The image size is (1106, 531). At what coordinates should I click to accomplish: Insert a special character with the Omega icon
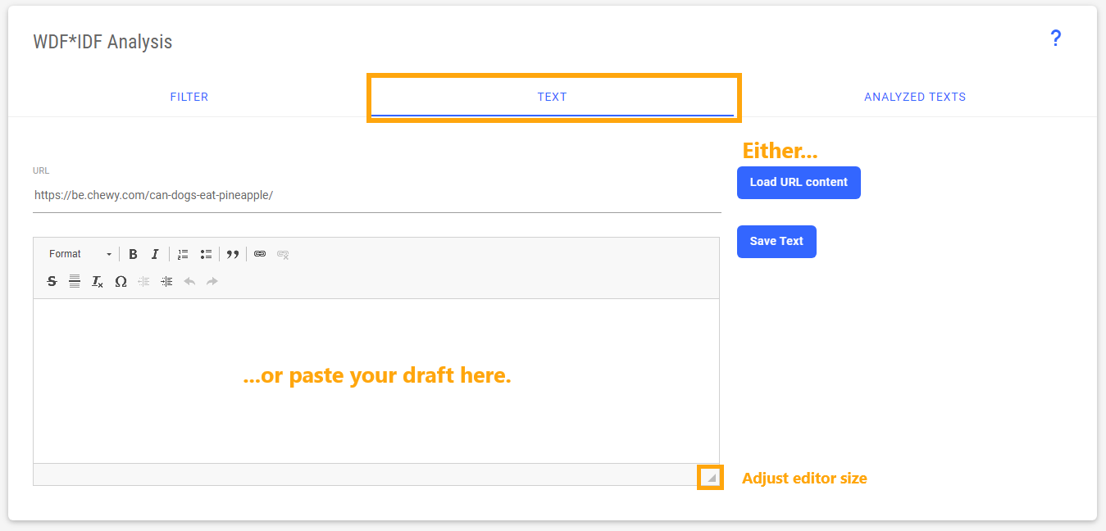(x=121, y=281)
